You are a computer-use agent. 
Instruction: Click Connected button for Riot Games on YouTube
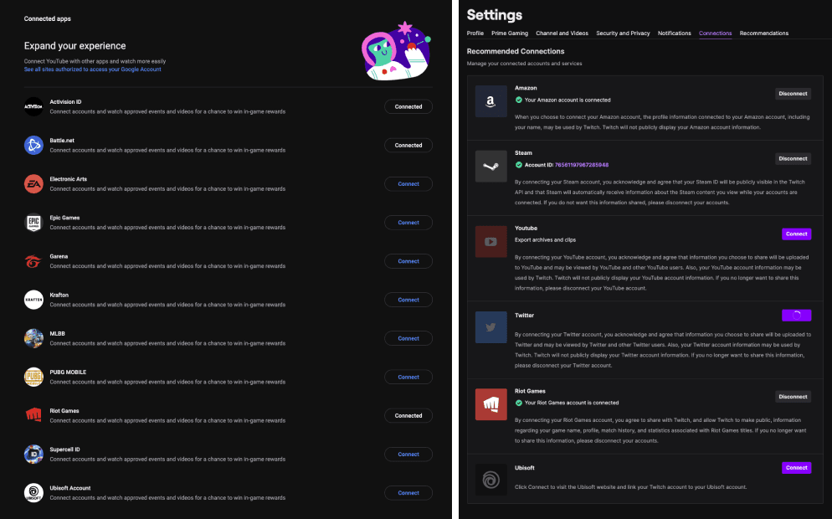coord(408,415)
